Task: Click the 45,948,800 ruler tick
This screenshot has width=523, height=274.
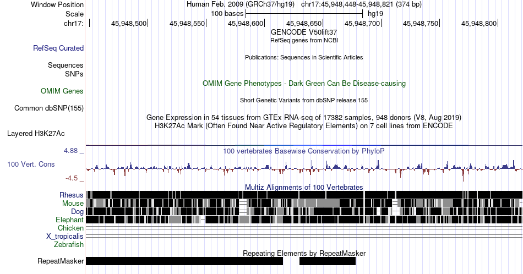Action: coord(480,23)
